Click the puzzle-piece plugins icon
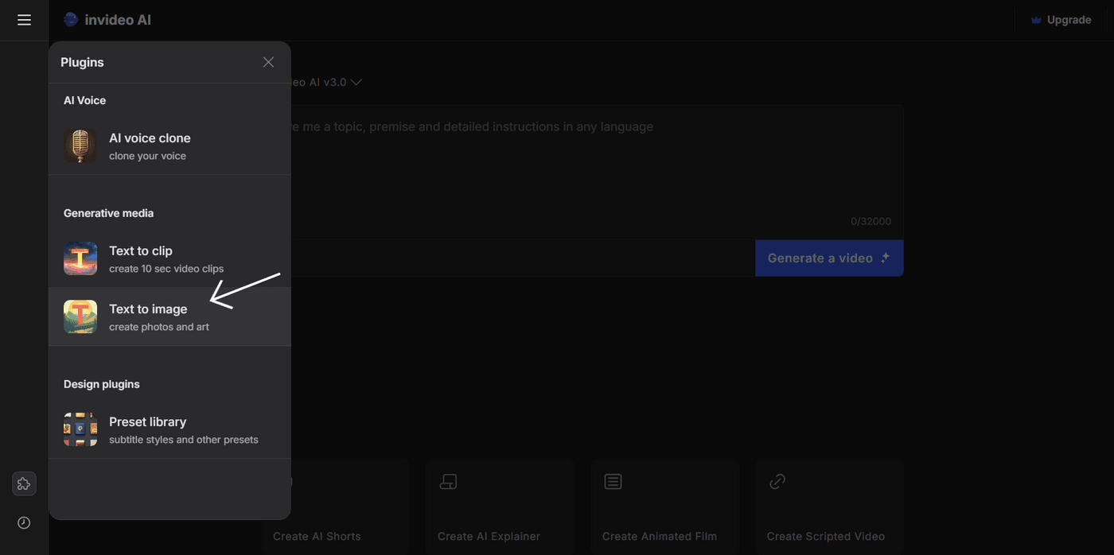 click(24, 483)
